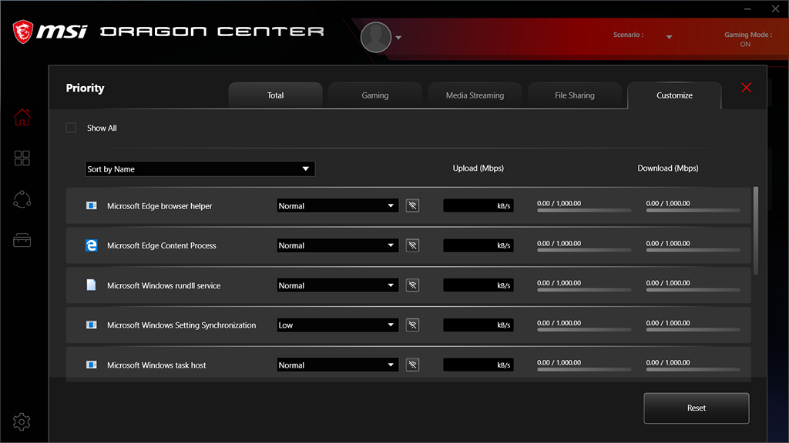Open the Home icon in left sidebar
The image size is (789, 443).
pos(22,118)
